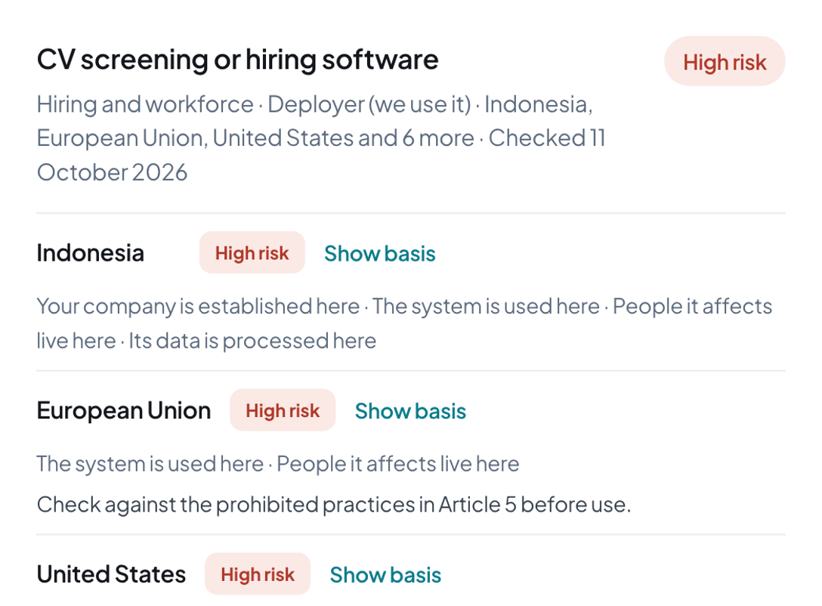This screenshot has width=822, height=606.
Task: Select the CV screening or hiring software title
Action: (x=237, y=60)
